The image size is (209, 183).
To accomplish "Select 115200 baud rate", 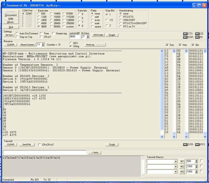I will [x=64, y=17].
